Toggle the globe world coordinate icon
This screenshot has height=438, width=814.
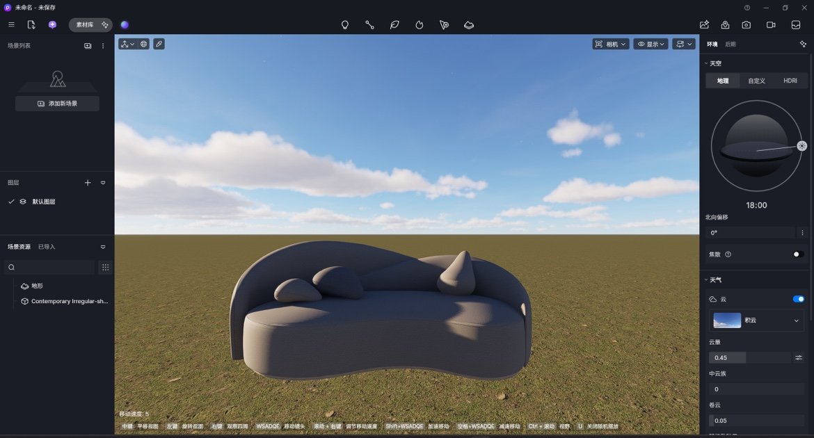144,44
